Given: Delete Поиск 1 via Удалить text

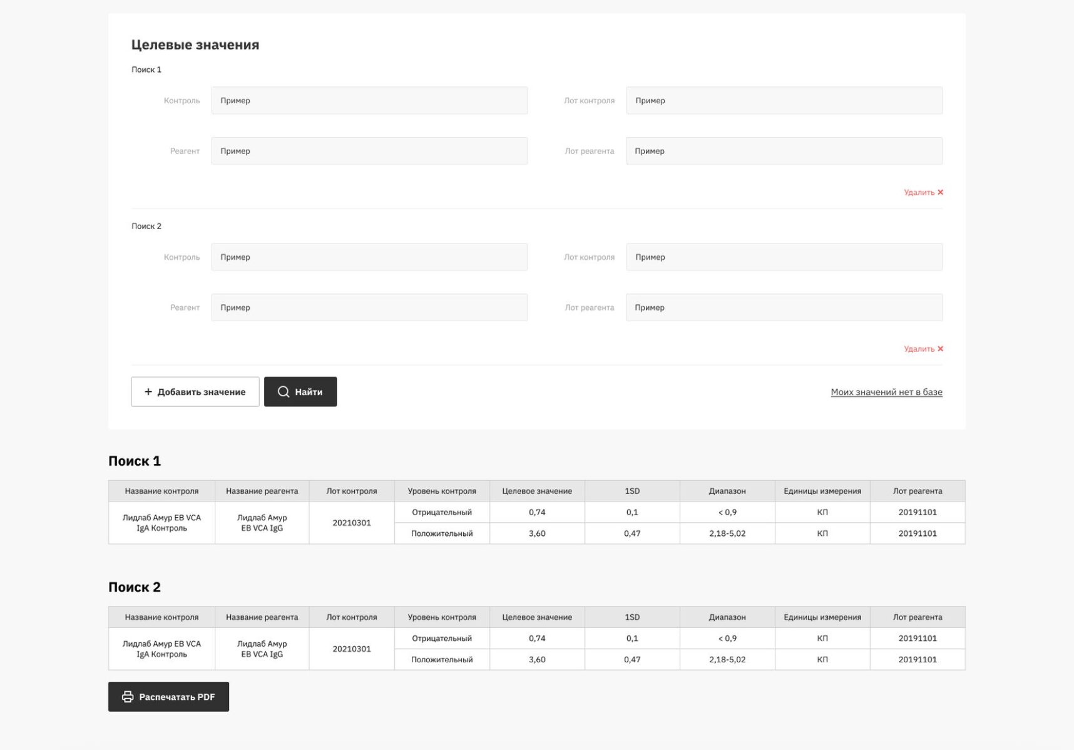Looking at the screenshot, I should coord(919,192).
